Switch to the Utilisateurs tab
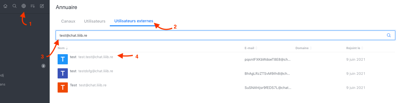This screenshot has width=399, height=103. 95,21
